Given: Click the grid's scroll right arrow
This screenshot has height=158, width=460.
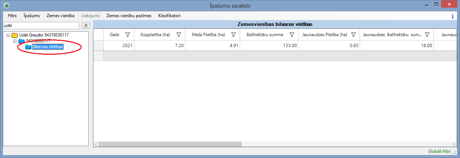Looking at the screenshot, I should [455, 144].
